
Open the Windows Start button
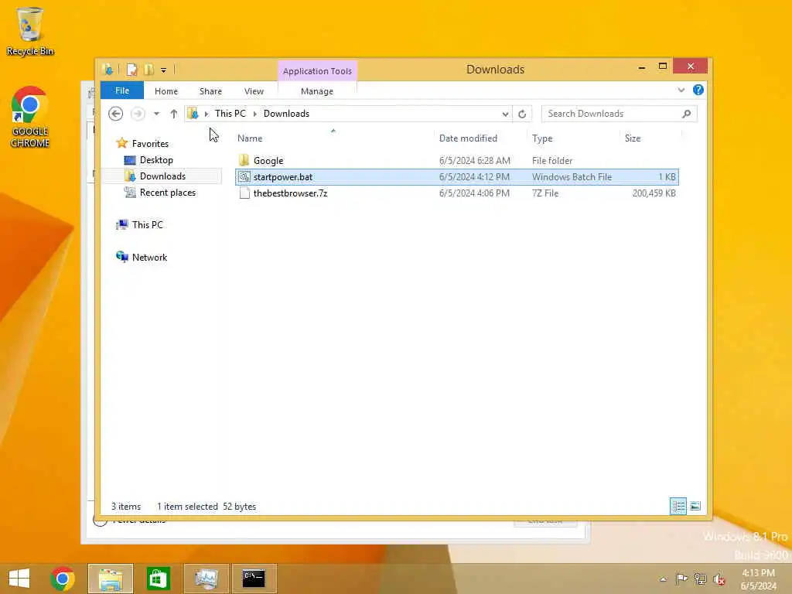click(x=19, y=579)
